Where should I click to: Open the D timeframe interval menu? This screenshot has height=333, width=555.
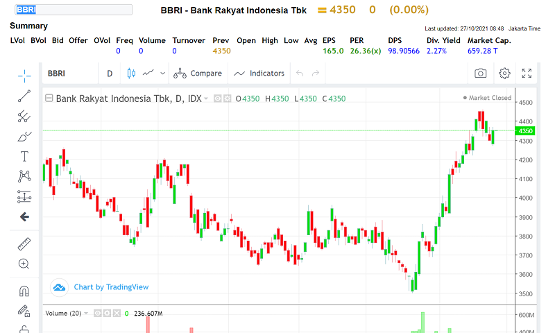(x=110, y=74)
